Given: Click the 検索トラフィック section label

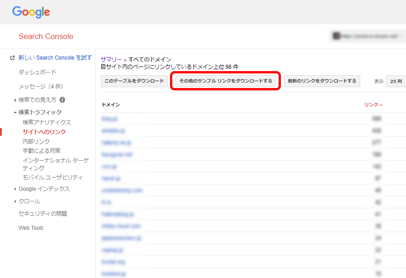Looking at the screenshot, I should [x=40, y=112].
